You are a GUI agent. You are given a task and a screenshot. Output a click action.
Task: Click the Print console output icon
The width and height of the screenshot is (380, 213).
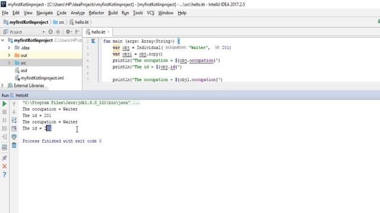[14, 137]
